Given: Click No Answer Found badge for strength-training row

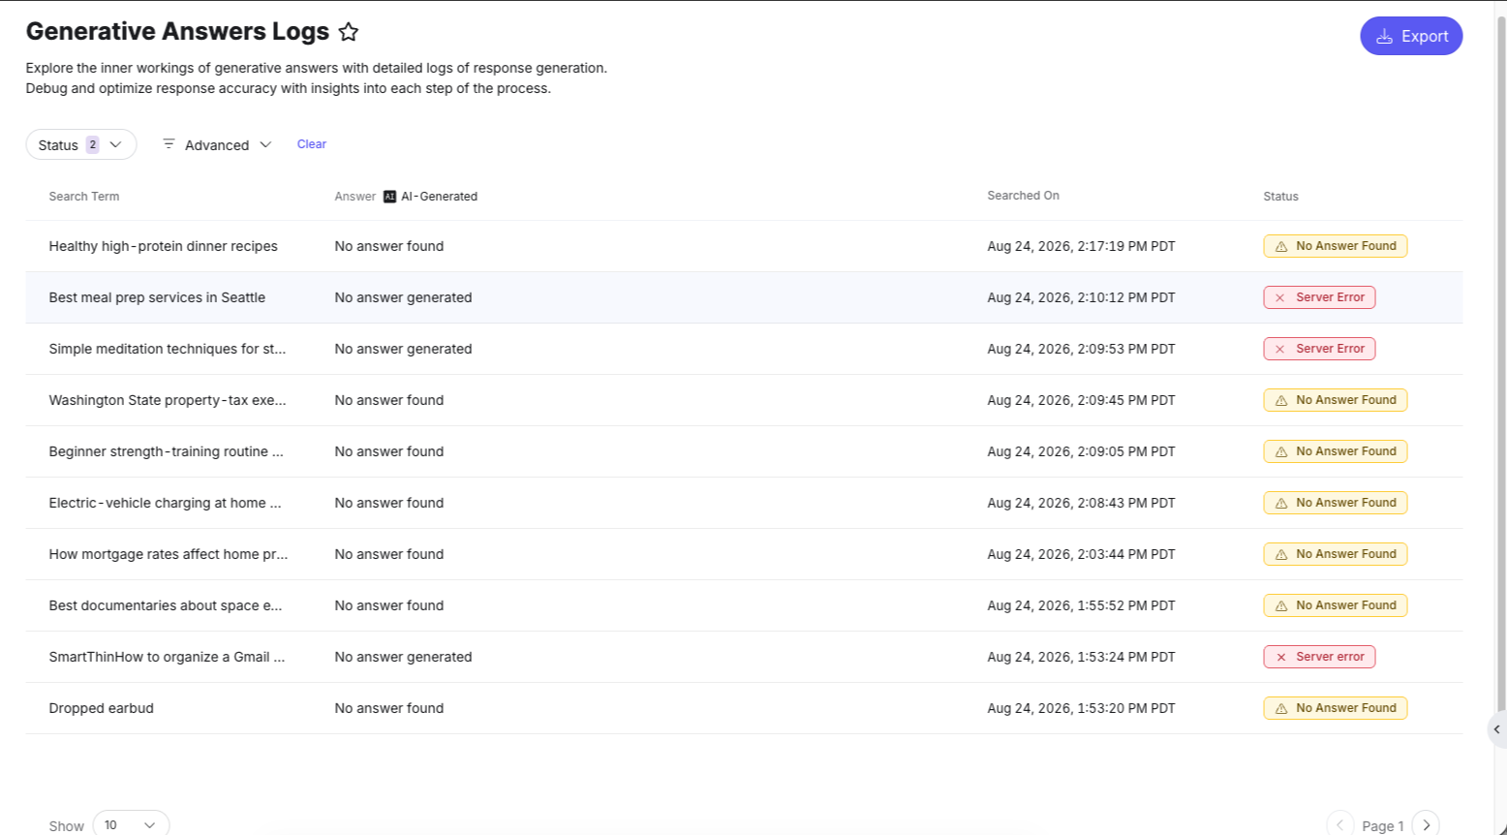Looking at the screenshot, I should pyautogui.click(x=1335, y=451).
